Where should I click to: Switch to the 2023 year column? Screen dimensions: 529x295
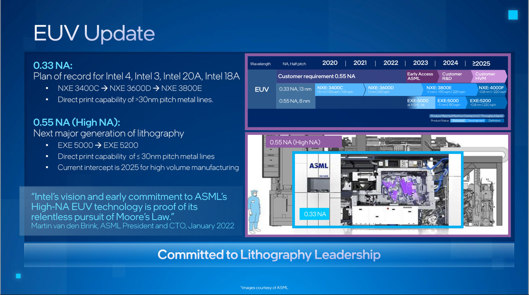click(x=421, y=63)
